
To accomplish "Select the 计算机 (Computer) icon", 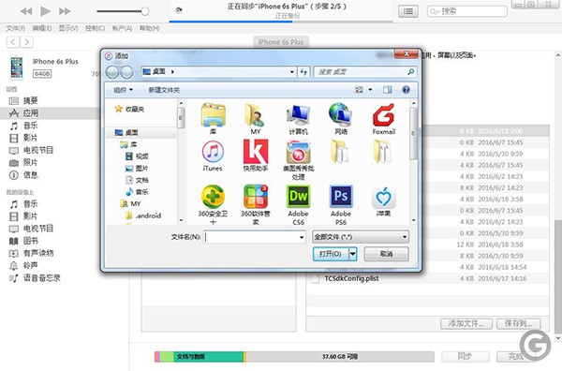I will tap(298, 115).
